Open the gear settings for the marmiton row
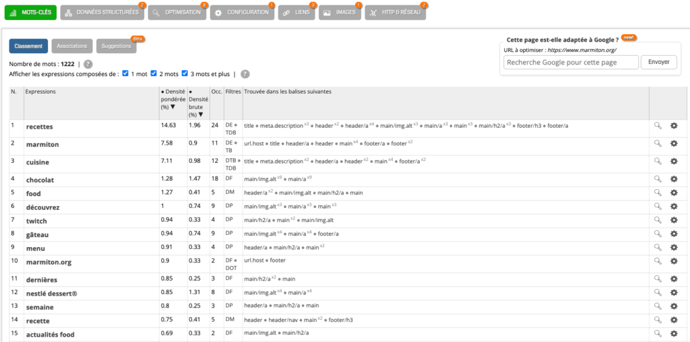The height and width of the screenshot is (342, 690). [673, 143]
